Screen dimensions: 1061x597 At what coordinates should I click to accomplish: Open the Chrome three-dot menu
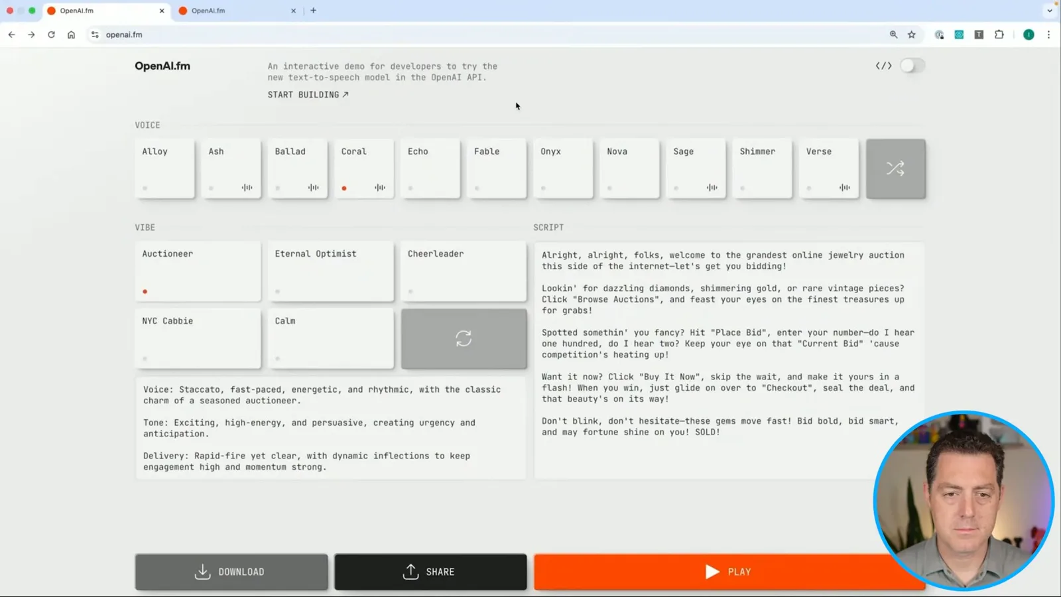tap(1048, 34)
